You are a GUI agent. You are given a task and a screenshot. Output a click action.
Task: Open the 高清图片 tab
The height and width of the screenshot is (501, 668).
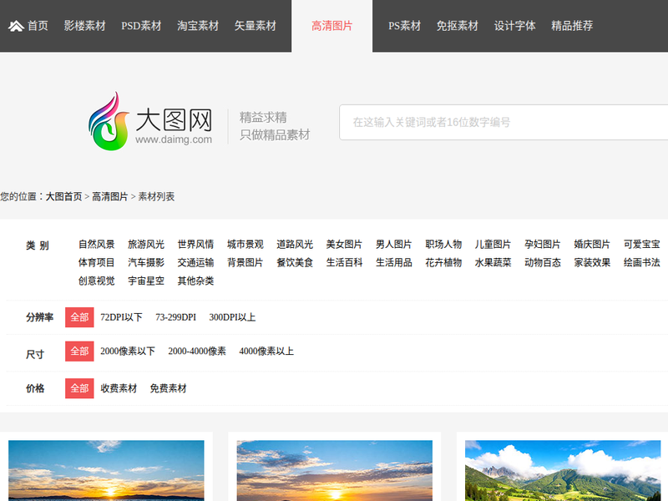point(331,26)
